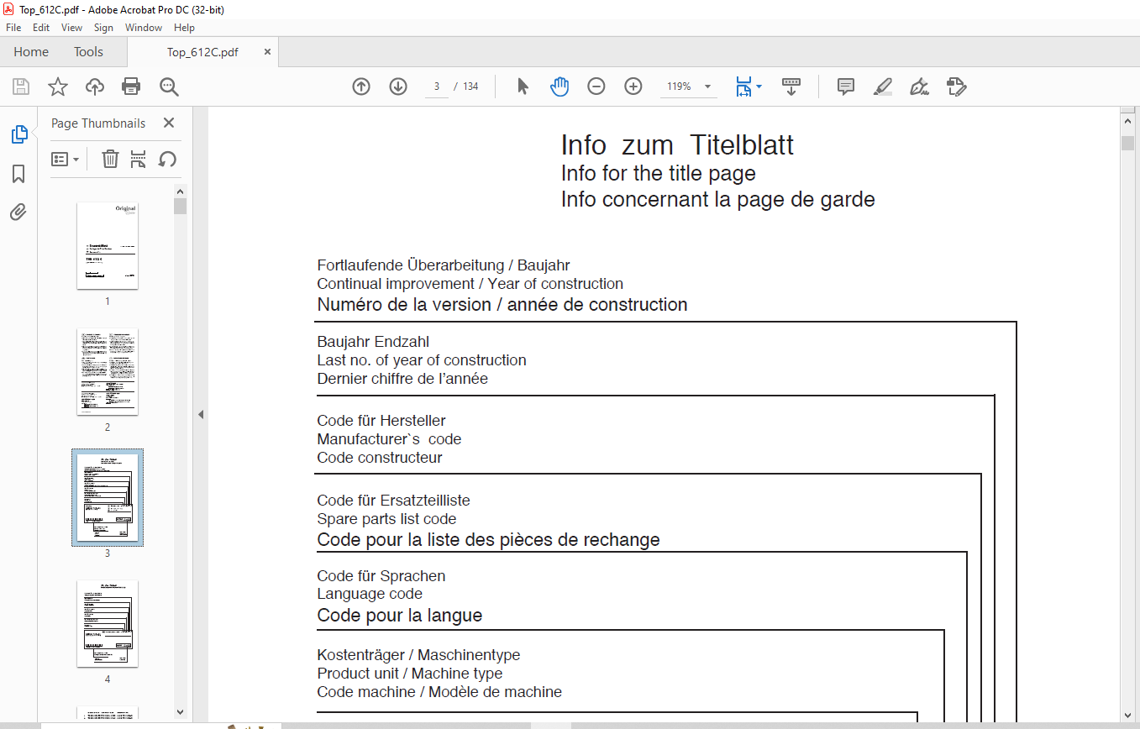Open the Bookmarks sidebar panel
The image size is (1140, 729).
[18, 174]
